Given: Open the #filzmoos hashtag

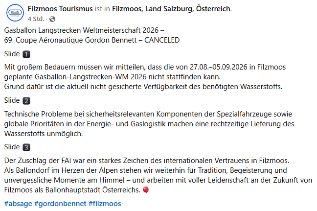Looking at the screenshot, I should pyautogui.click(x=106, y=203).
